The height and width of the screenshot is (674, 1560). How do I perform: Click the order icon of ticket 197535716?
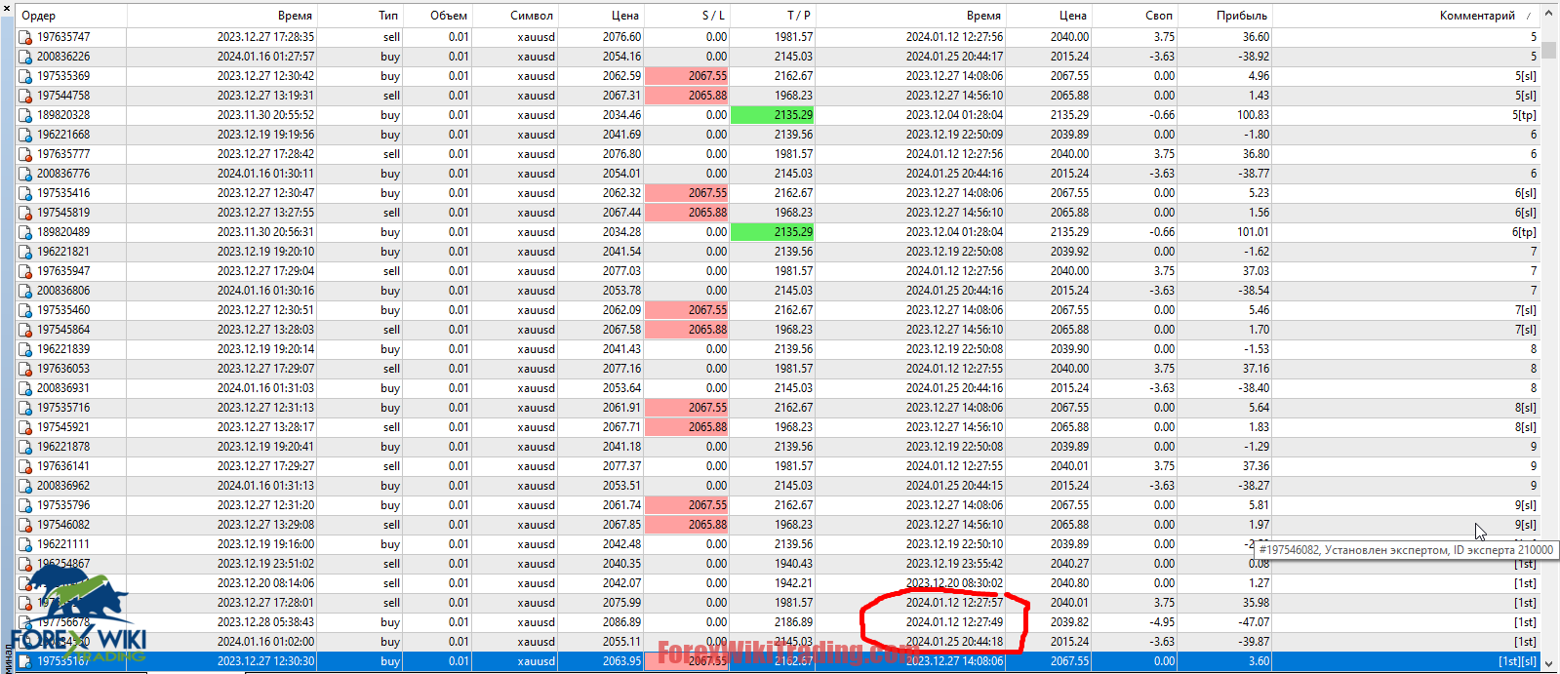tap(25, 408)
